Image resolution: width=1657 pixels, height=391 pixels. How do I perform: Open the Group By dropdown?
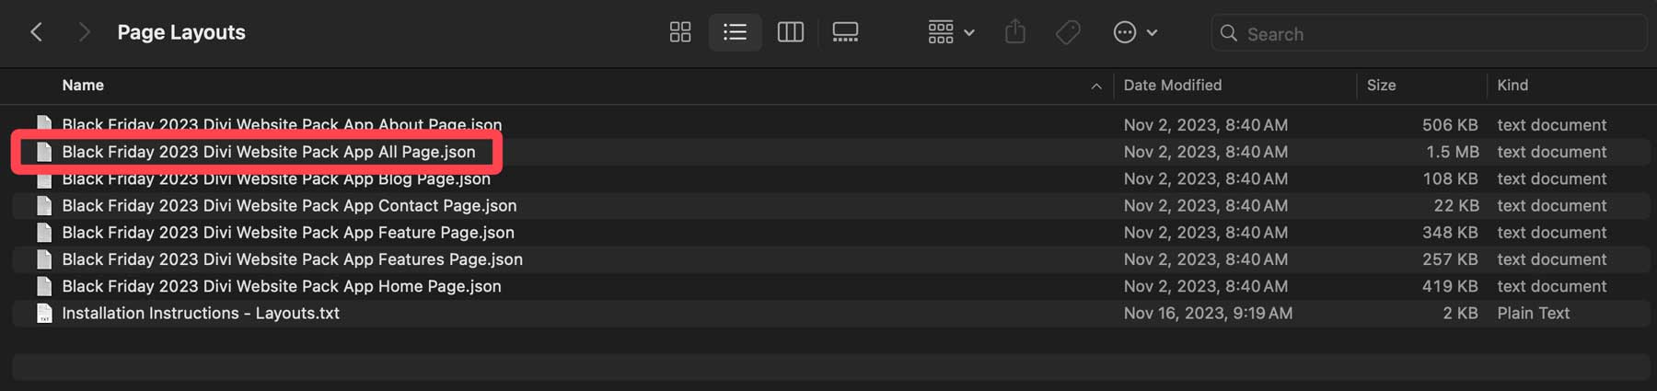click(951, 33)
